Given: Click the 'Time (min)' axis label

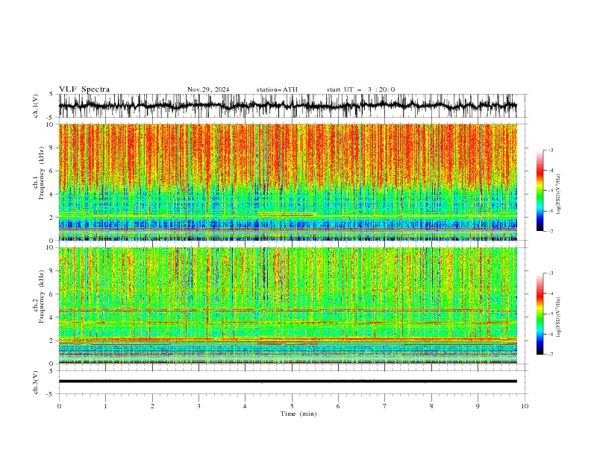Looking at the screenshot, I should tap(298, 414).
